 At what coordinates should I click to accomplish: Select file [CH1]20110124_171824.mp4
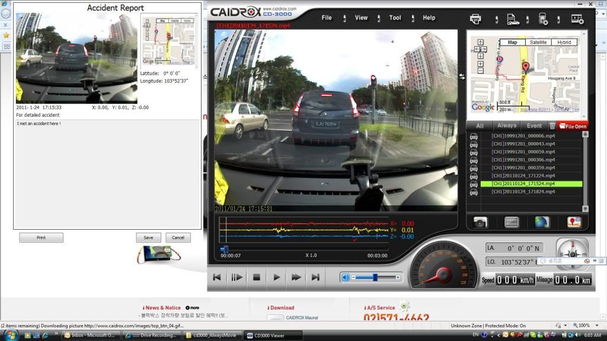pos(523,191)
